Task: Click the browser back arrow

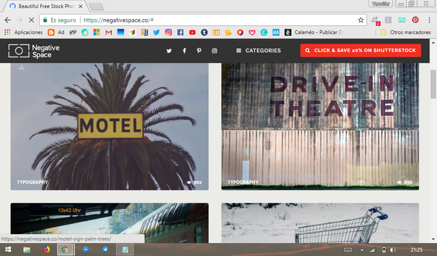Action: point(8,20)
